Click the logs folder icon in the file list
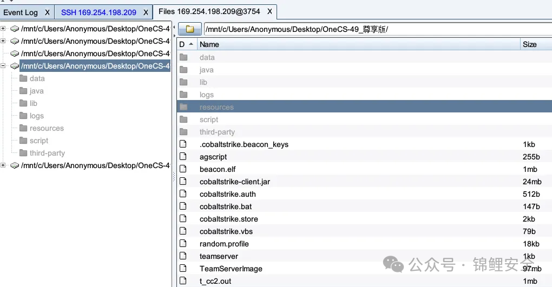552x287 pixels. point(183,95)
